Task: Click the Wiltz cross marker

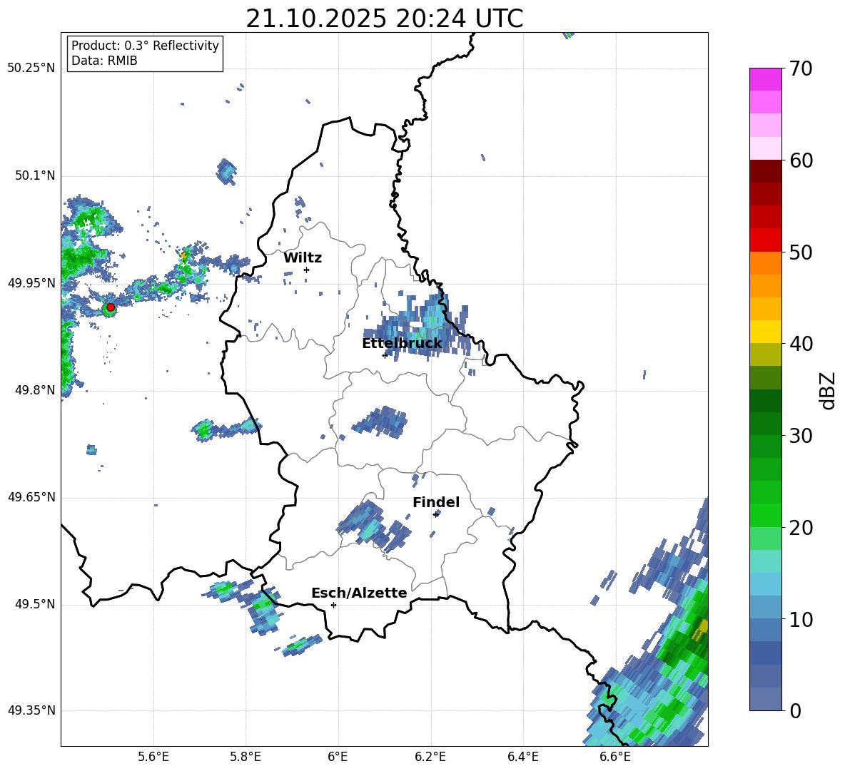Action: coord(307,270)
